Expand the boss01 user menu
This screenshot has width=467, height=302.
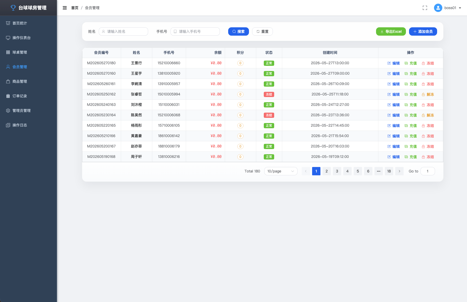448,8
